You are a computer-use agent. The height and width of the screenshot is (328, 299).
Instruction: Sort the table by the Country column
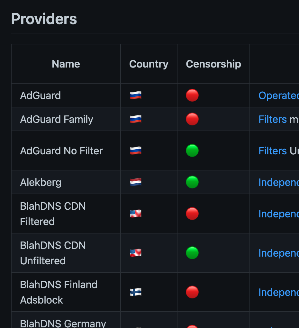[x=149, y=64]
